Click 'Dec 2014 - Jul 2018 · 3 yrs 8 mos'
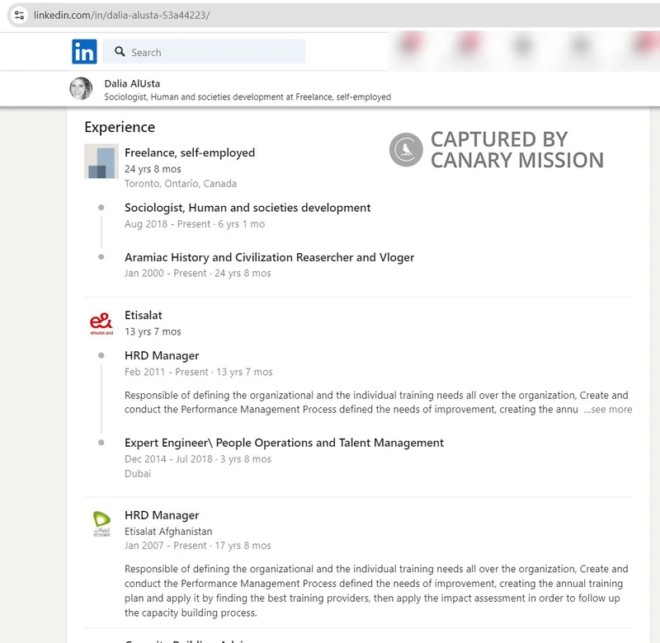This screenshot has height=643, width=660. 198,459
